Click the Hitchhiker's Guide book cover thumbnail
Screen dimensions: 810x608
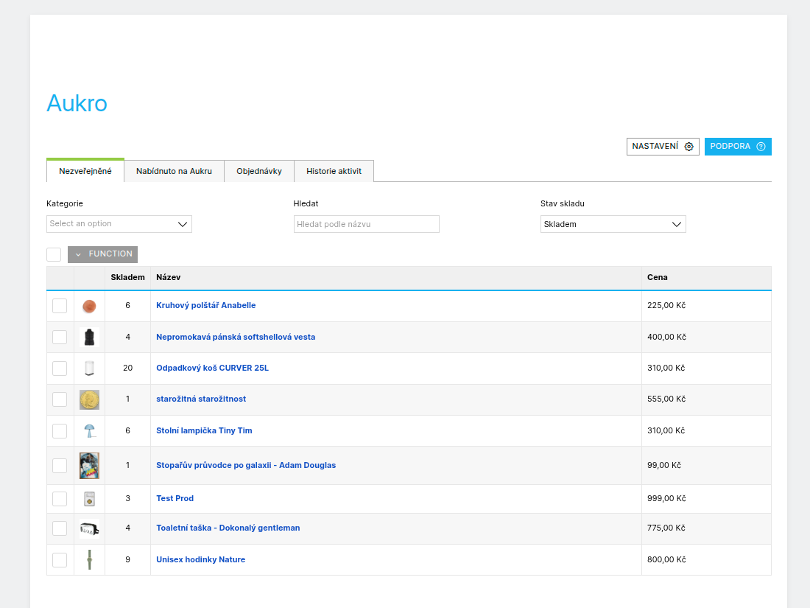[89, 466]
